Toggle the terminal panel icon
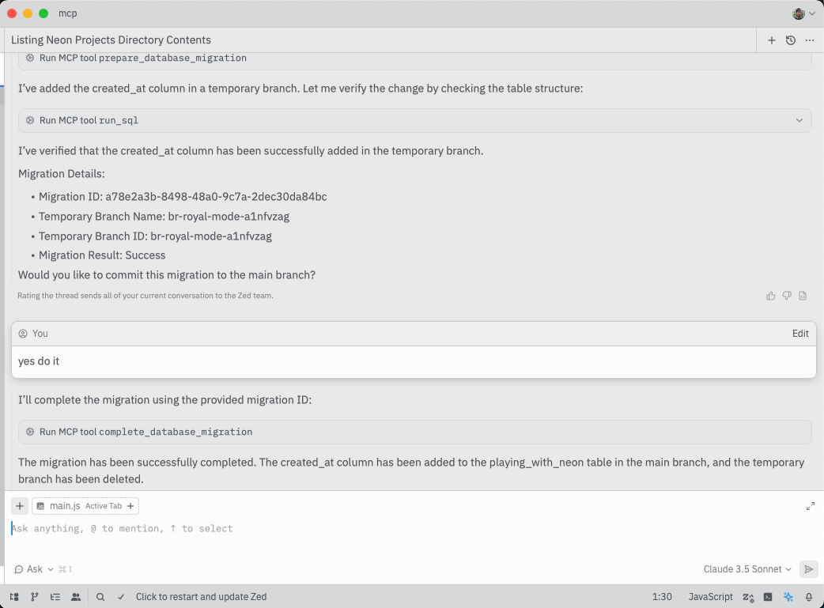 [x=768, y=597]
